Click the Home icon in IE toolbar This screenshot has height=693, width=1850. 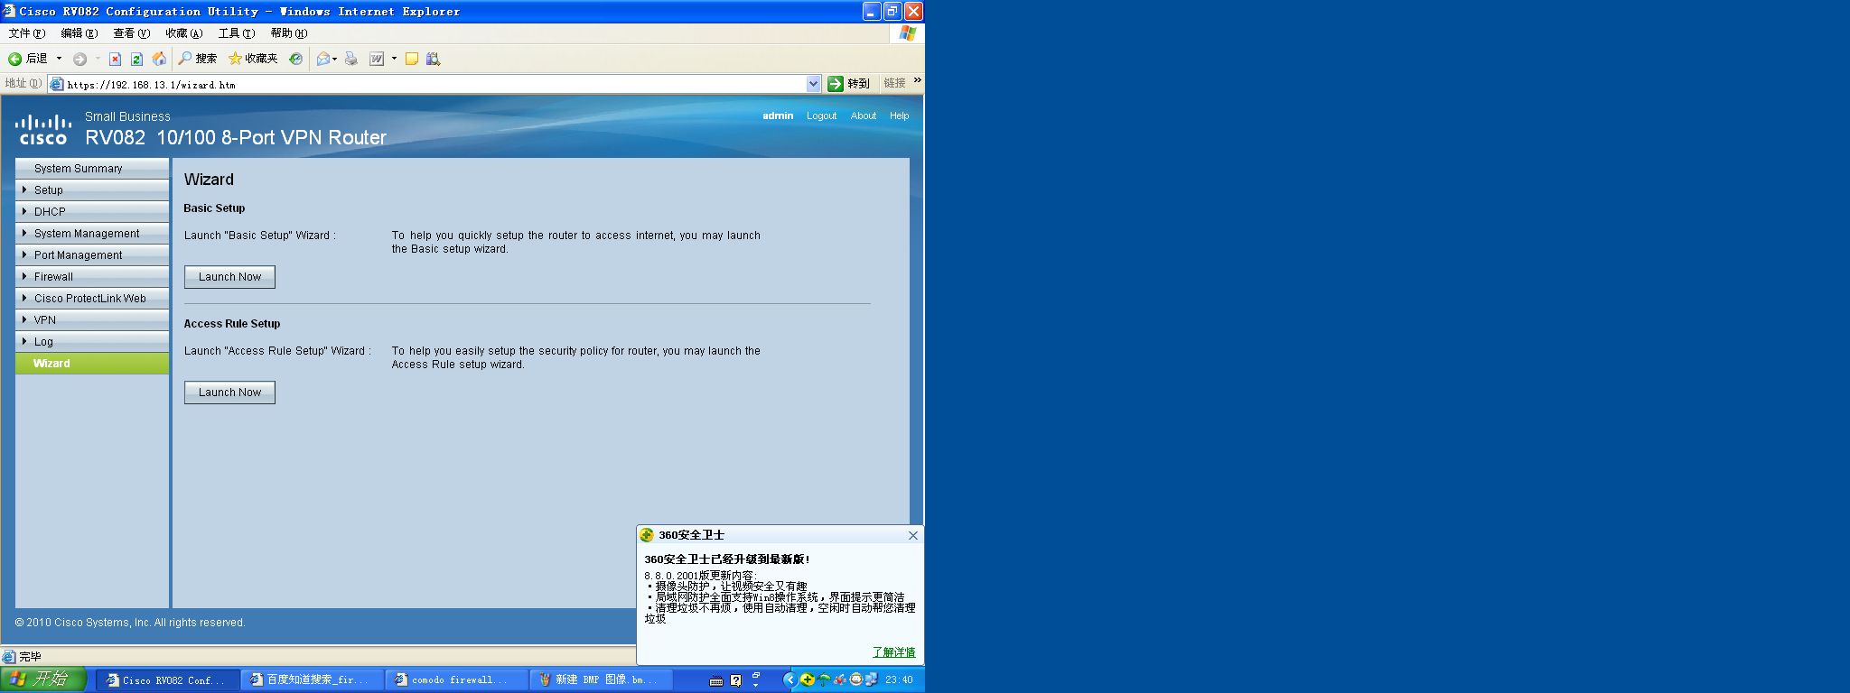pos(159,59)
